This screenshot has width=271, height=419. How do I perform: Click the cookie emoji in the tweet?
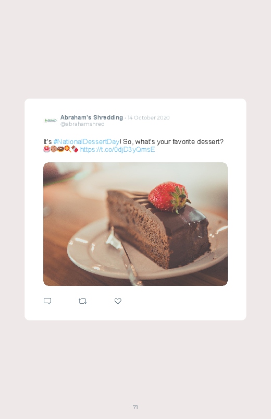pyautogui.click(x=53, y=149)
